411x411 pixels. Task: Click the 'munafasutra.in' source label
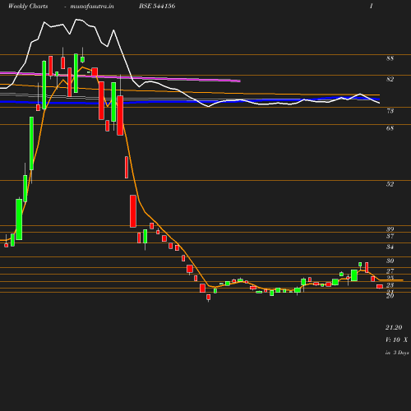[x=92, y=6]
